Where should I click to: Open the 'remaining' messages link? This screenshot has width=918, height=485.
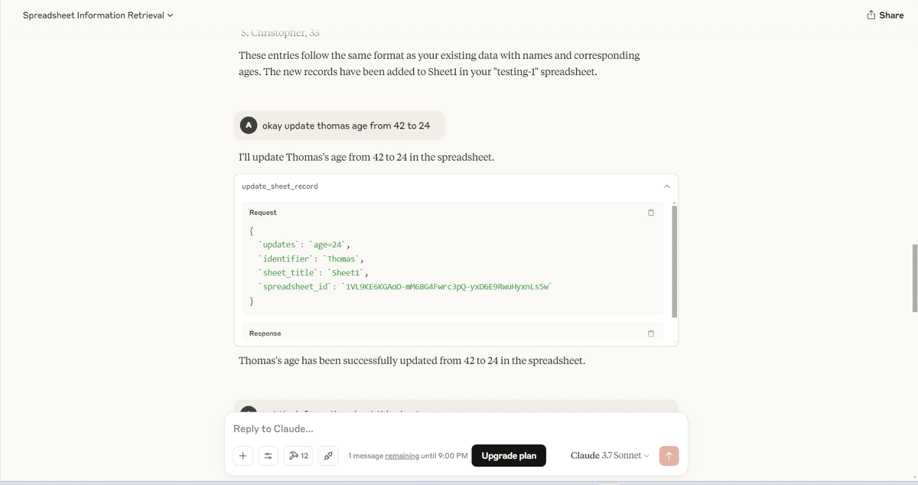402,456
